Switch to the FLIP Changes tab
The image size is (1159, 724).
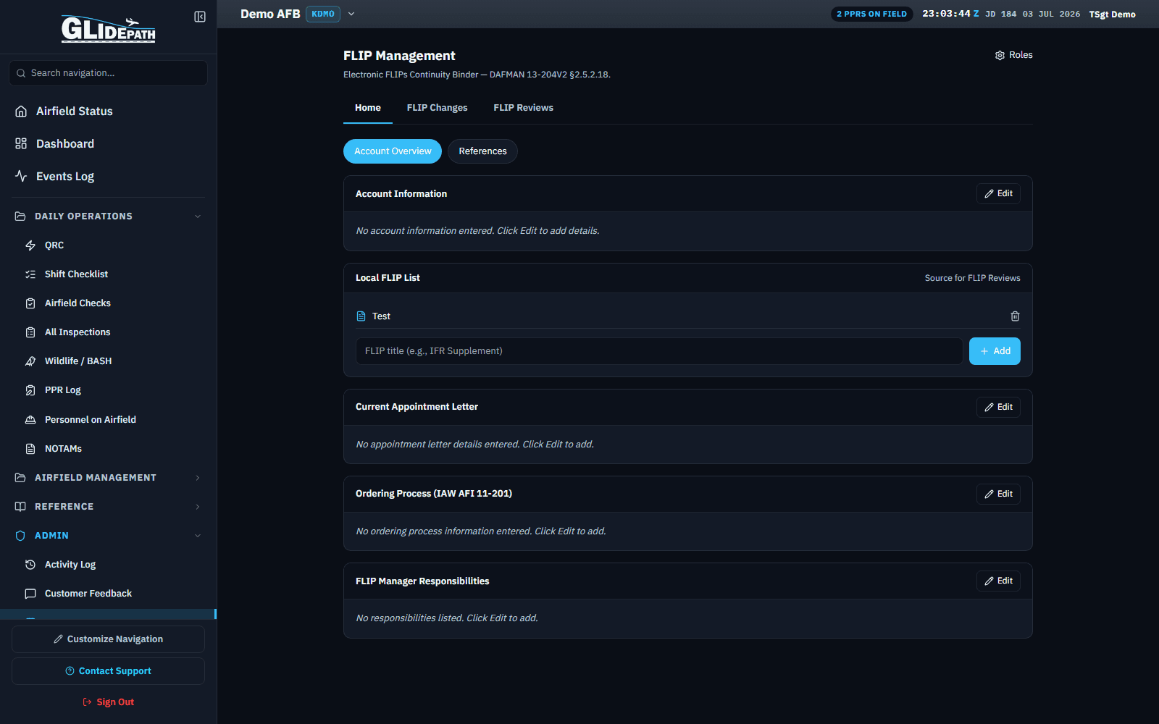438,108
